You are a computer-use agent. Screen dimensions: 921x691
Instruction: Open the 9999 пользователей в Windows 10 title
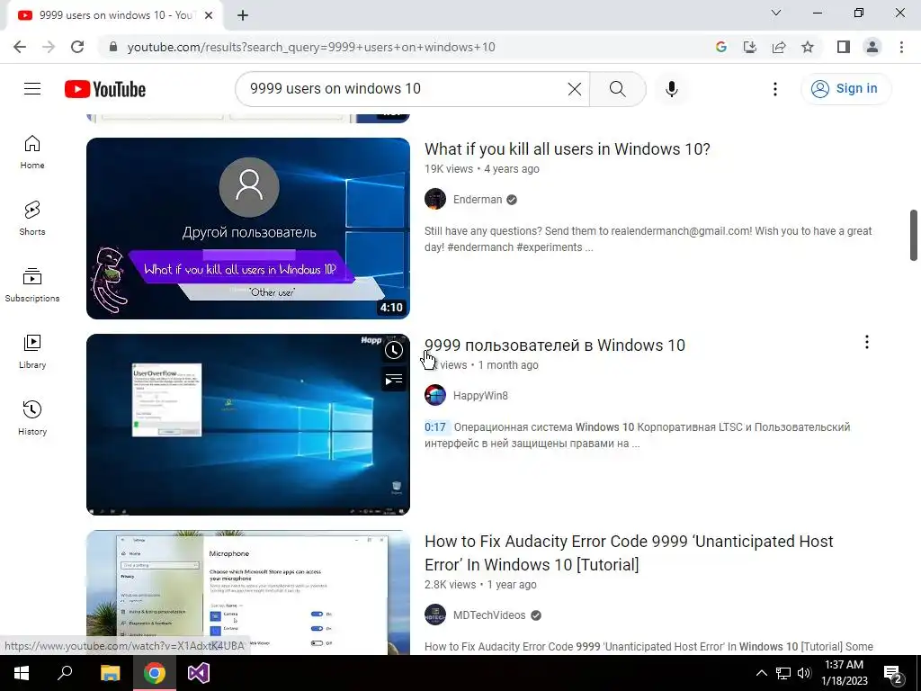[x=554, y=345]
